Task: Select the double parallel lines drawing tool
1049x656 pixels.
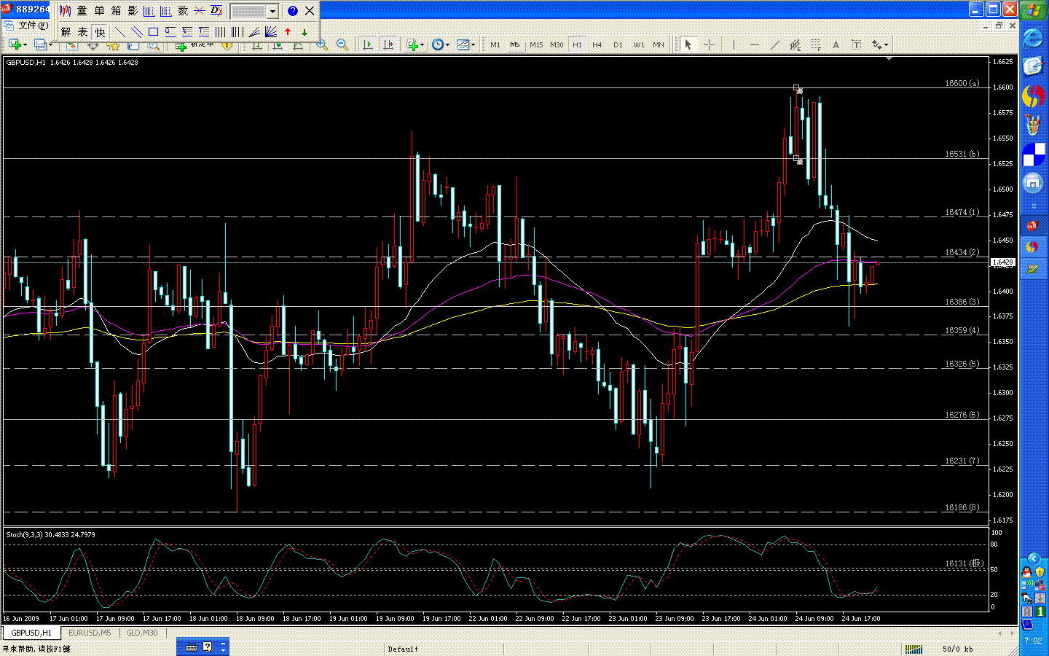Action: (x=136, y=32)
